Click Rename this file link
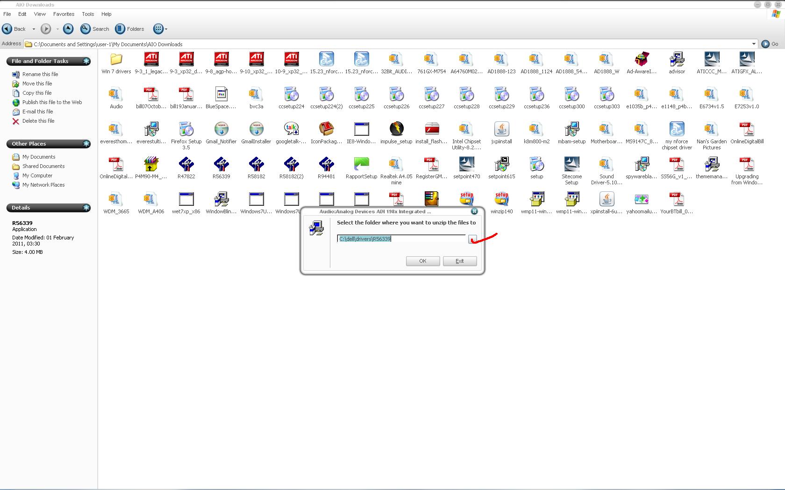The width and height of the screenshot is (785, 490). [40, 74]
